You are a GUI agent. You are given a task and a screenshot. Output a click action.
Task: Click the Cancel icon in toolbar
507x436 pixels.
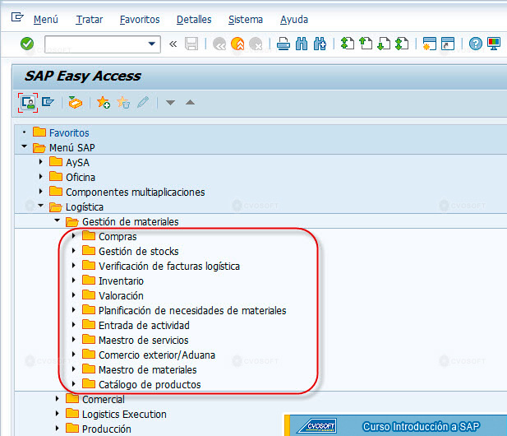pyautogui.click(x=256, y=44)
